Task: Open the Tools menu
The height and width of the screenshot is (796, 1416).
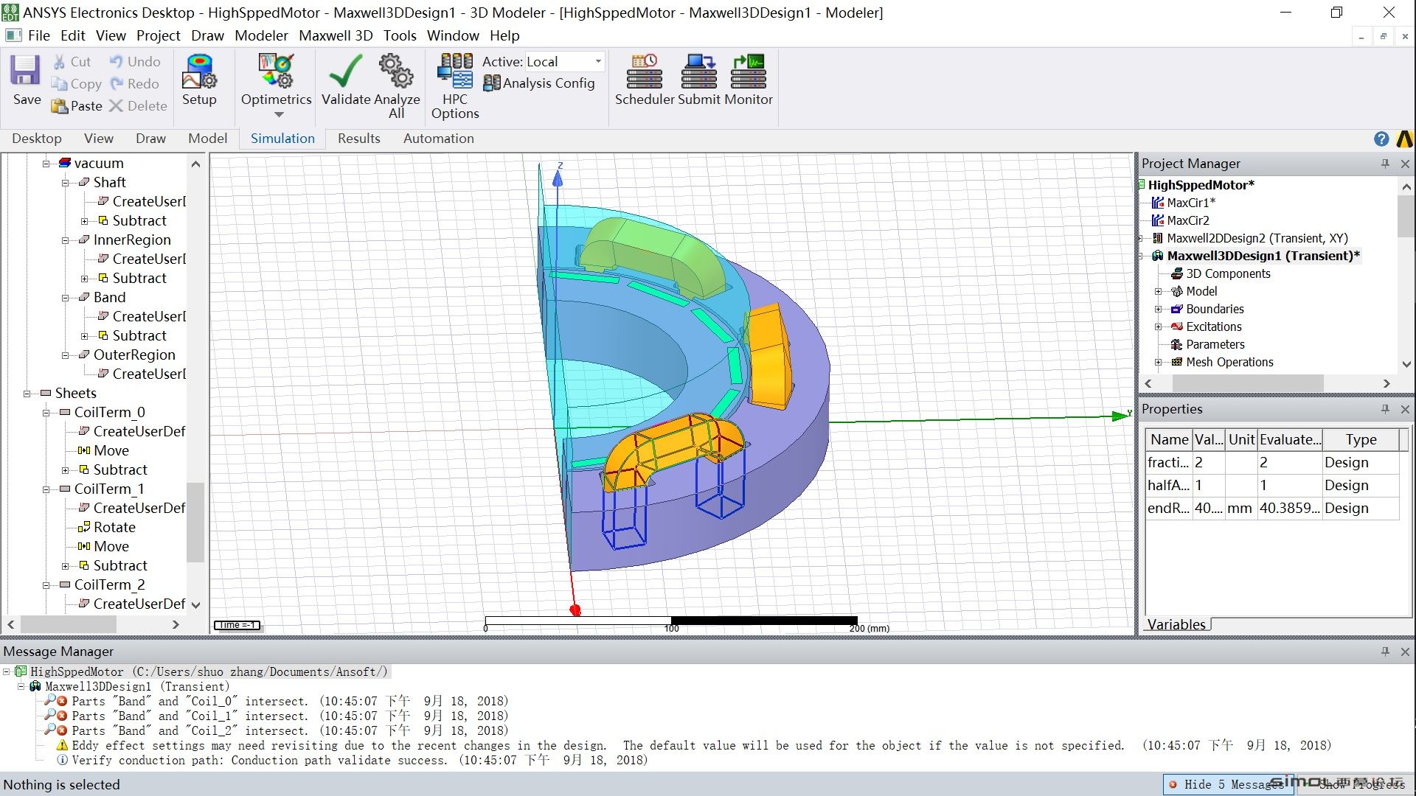Action: coord(400,35)
